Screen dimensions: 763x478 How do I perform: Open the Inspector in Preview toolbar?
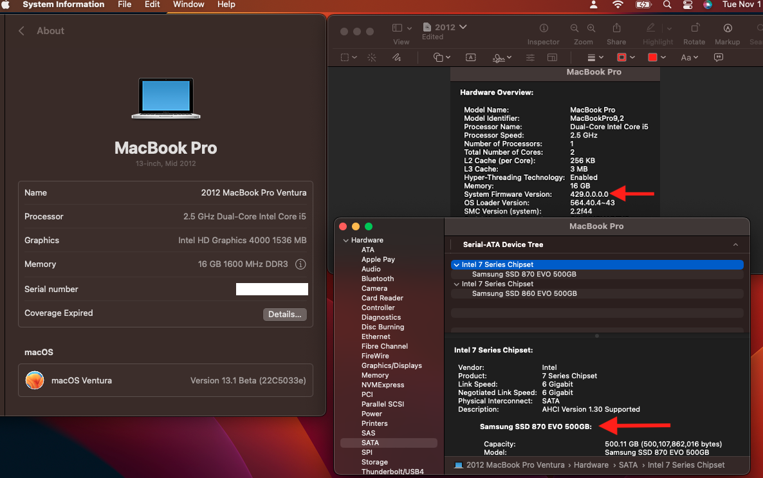(544, 28)
